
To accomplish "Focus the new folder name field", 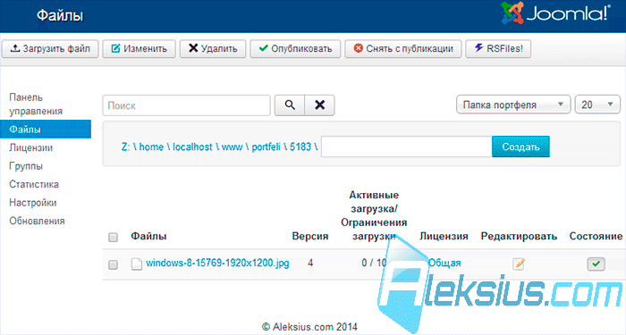I will tap(406, 147).
